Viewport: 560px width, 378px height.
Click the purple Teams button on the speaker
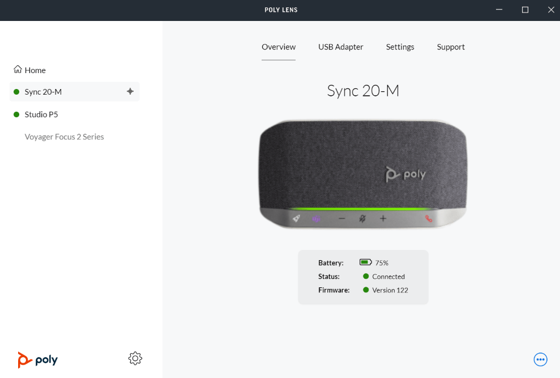317,218
